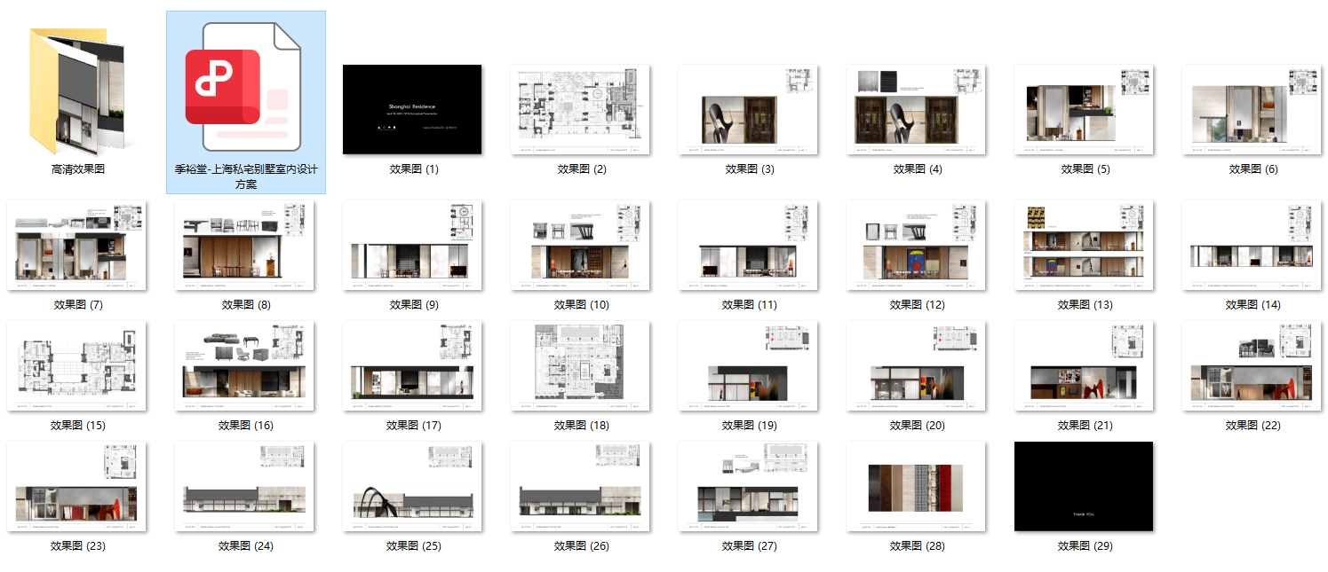1328x572 pixels.
Task: Select the black Thank You slide 效果图 (29)
Action: [1084, 486]
